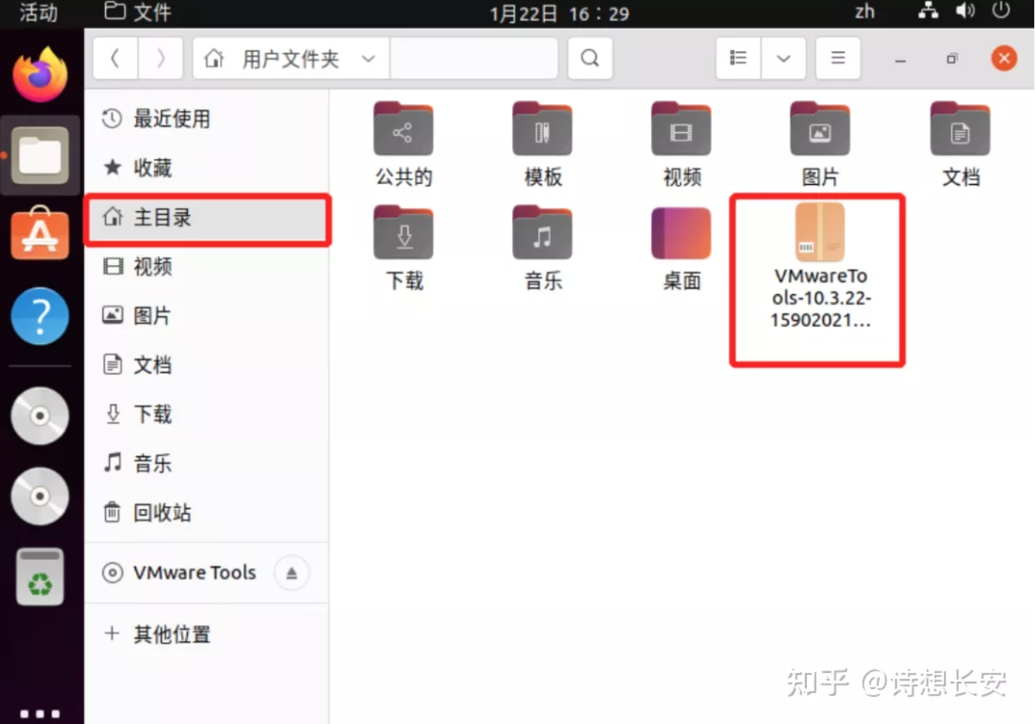Eject the VMware Tools volume
The image size is (1035, 724).
click(x=291, y=572)
